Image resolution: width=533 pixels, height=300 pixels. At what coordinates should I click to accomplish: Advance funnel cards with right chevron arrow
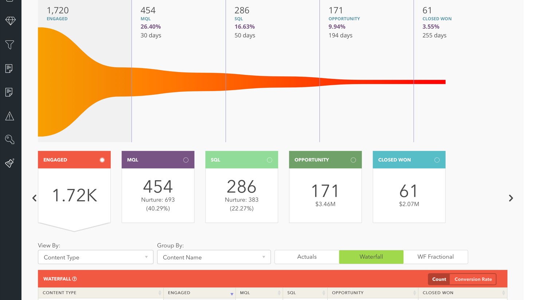(x=510, y=198)
